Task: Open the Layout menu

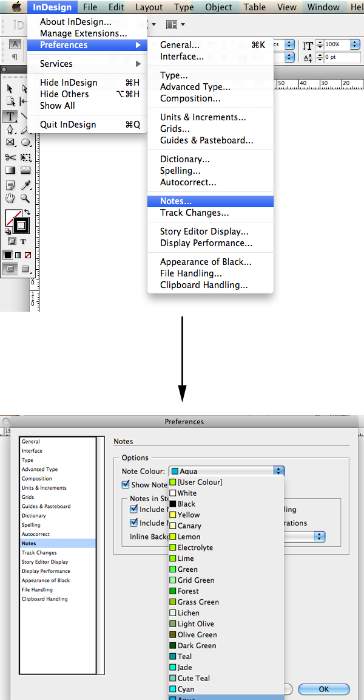Action: click(x=149, y=7)
